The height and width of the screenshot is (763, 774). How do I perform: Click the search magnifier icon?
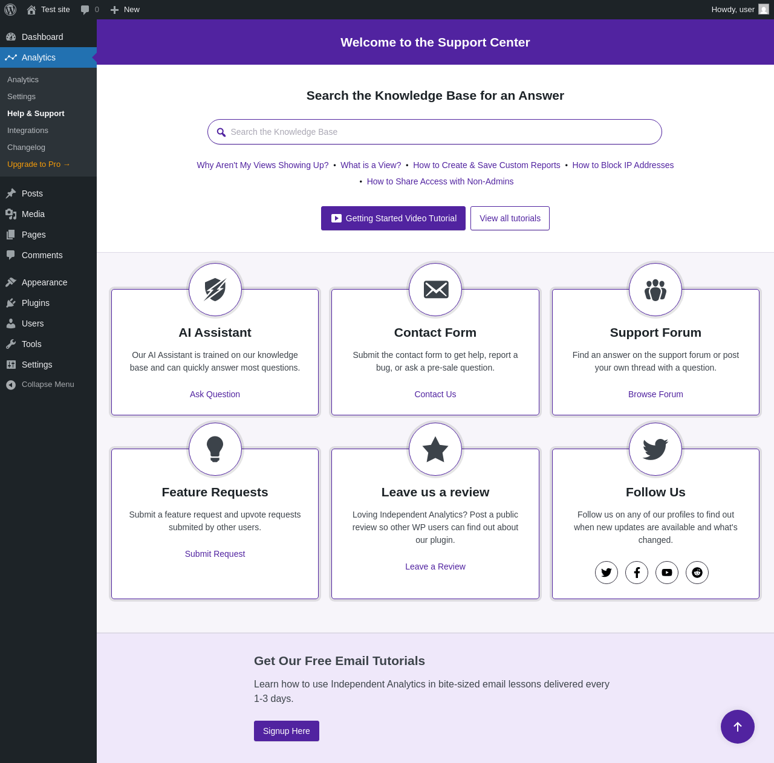tap(221, 132)
